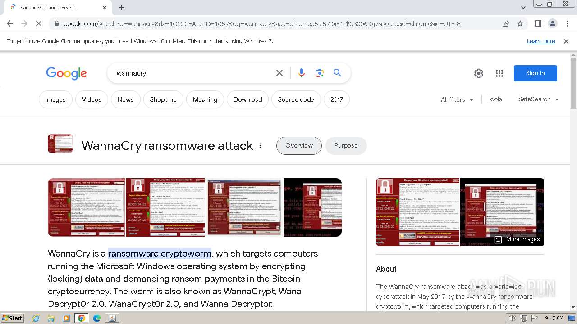Open Chrome's three-dot menu
Image resolution: width=577 pixels, height=324 pixels.
[567, 24]
